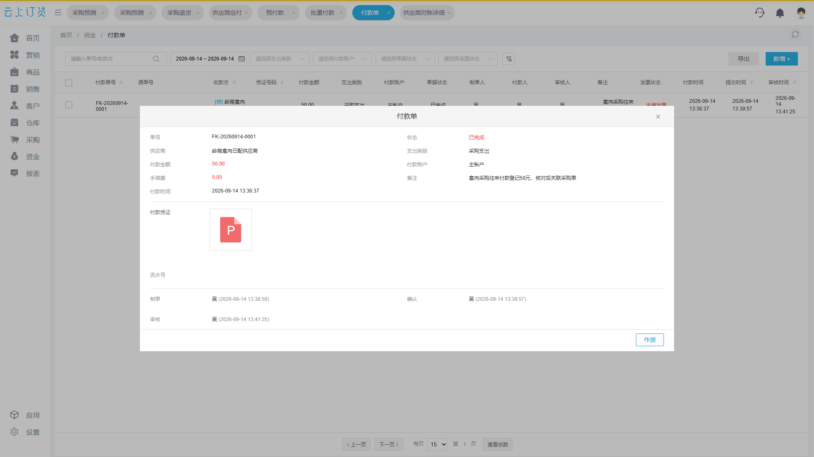Open the 应用 apps sidebar item
The height and width of the screenshot is (457, 814).
pos(25,415)
